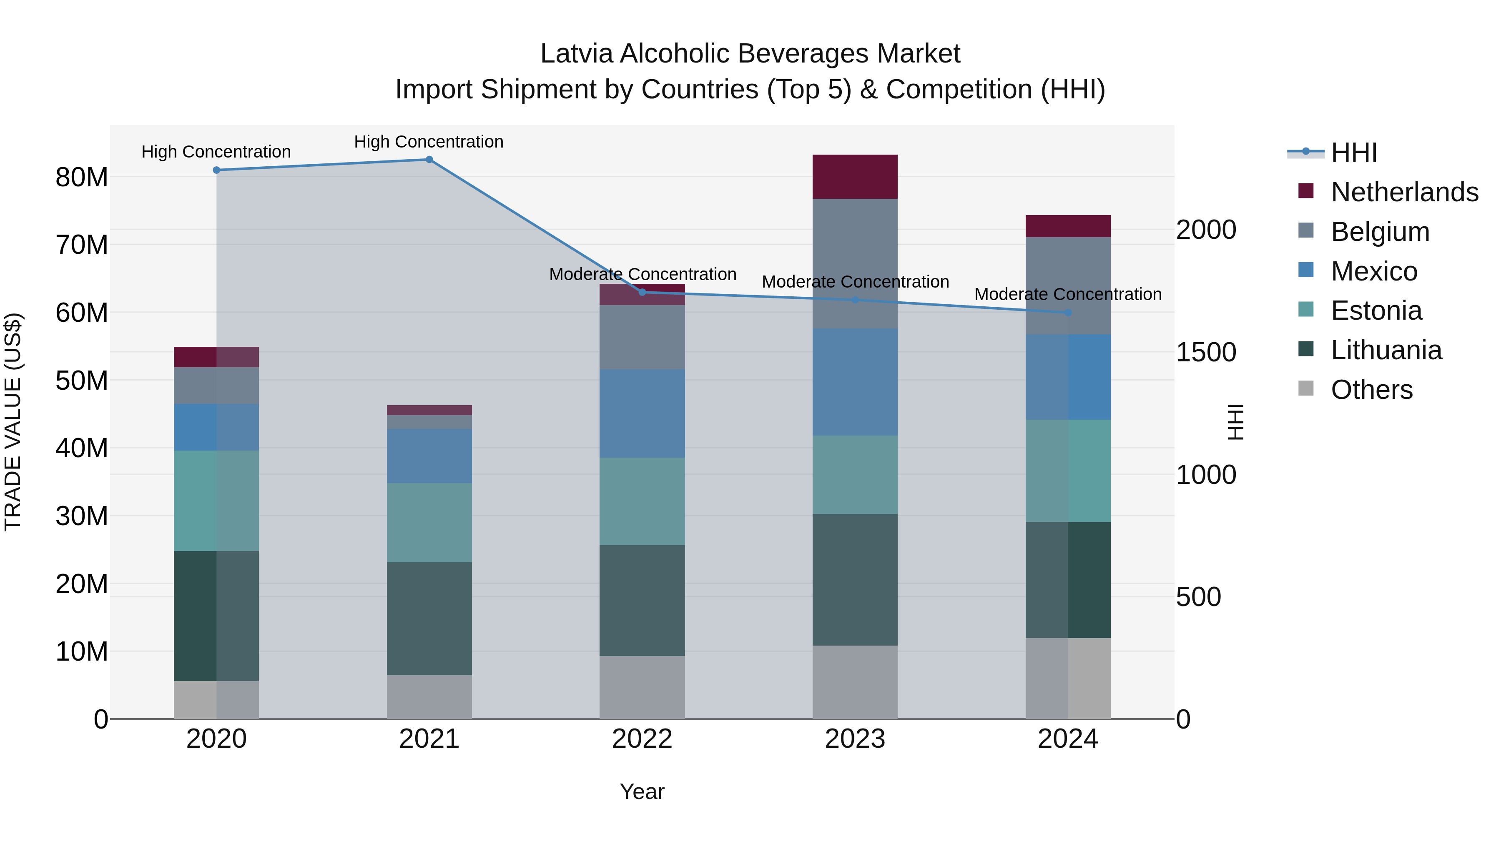Click the '2024' x-axis tick label
This screenshot has width=1501, height=844.
pos(1068,739)
